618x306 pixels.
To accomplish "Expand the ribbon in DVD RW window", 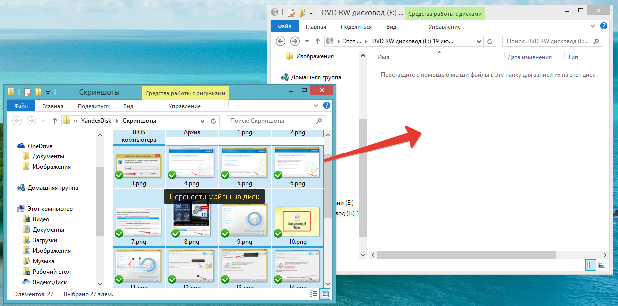I will point(592,26).
